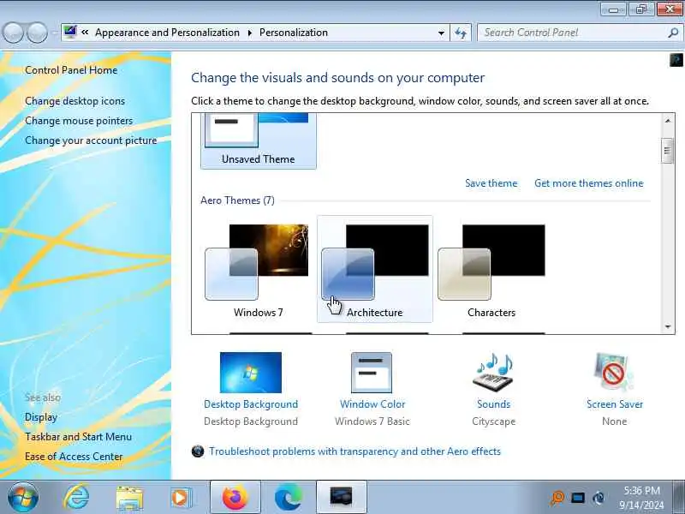The width and height of the screenshot is (685, 514).
Task: Select the Unsaved Theme
Action: pos(259,140)
